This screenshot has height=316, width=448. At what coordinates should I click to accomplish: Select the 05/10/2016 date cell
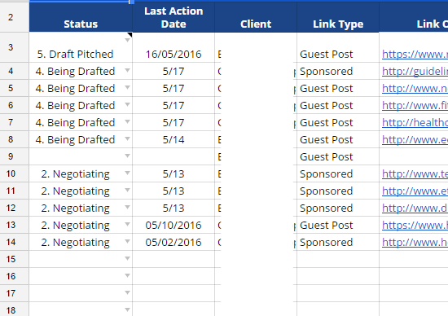pos(173,225)
